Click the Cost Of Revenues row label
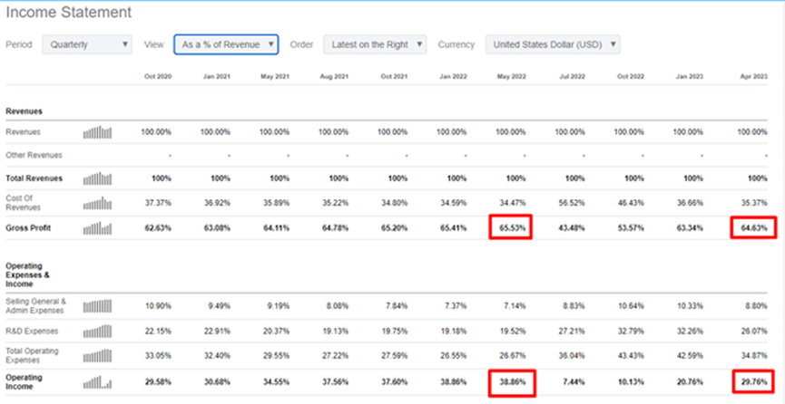785x404 pixels. pos(23,203)
